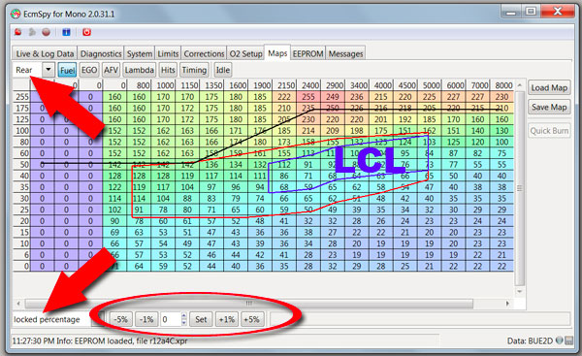Toggle the Lambda map view button
The width and height of the screenshot is (582, 356).
[139, 70]
